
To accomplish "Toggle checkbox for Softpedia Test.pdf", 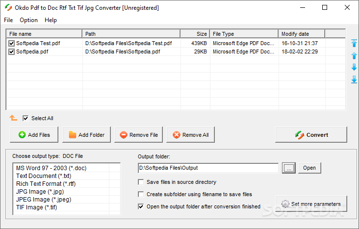I will pyautogui.click(x=11, y=43).
